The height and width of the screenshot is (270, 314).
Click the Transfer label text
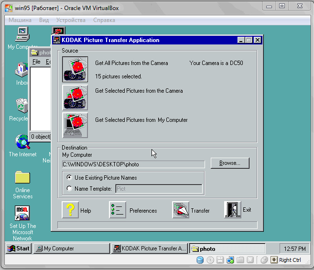point(200,211)
